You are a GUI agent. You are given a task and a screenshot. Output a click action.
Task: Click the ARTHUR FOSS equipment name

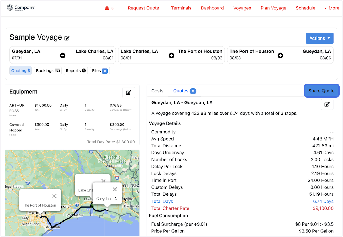(x=17, y=108)
